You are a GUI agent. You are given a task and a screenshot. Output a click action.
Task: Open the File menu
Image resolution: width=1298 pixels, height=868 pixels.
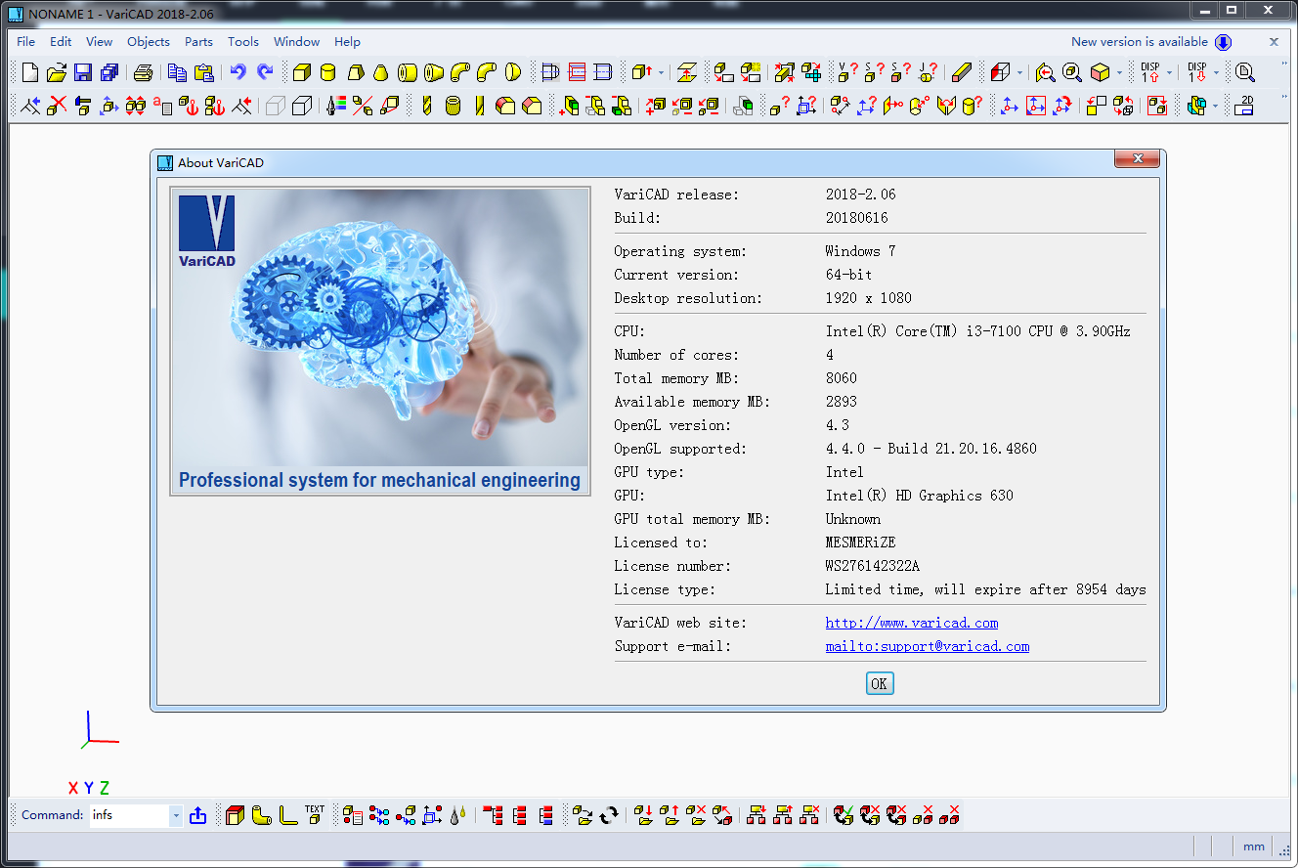[26, 42]
